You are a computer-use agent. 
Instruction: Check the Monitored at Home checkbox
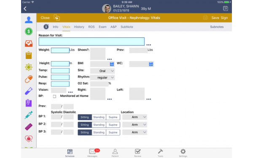(54, 96)
